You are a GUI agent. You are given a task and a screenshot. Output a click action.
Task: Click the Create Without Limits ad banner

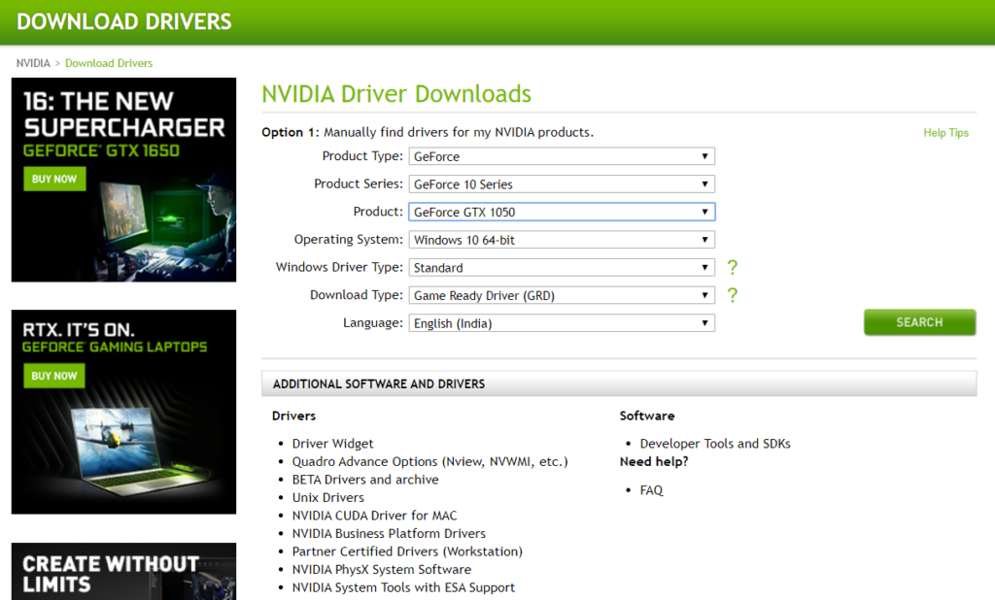[123, 572]
